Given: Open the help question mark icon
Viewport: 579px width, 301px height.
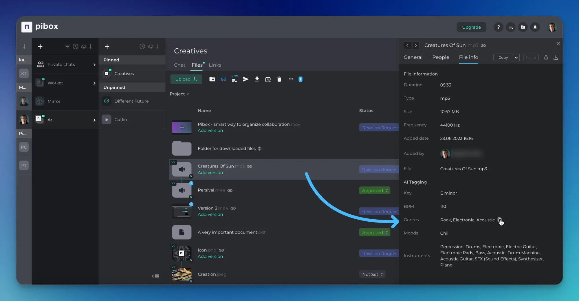Looking at the screenshot, I should pos(498,27).
